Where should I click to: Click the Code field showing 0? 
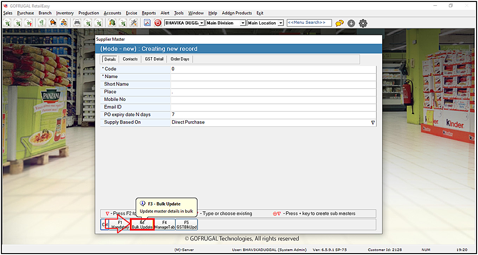(273, 69)
